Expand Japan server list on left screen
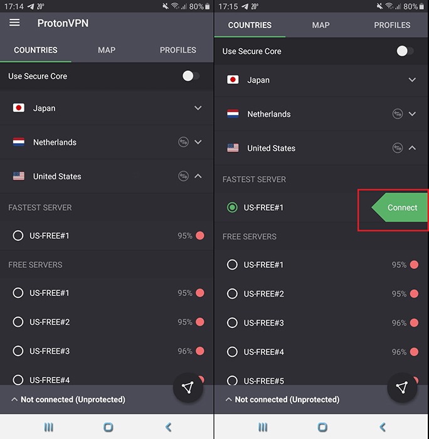The width and height of the screenshot is (429, 439). 198,108
